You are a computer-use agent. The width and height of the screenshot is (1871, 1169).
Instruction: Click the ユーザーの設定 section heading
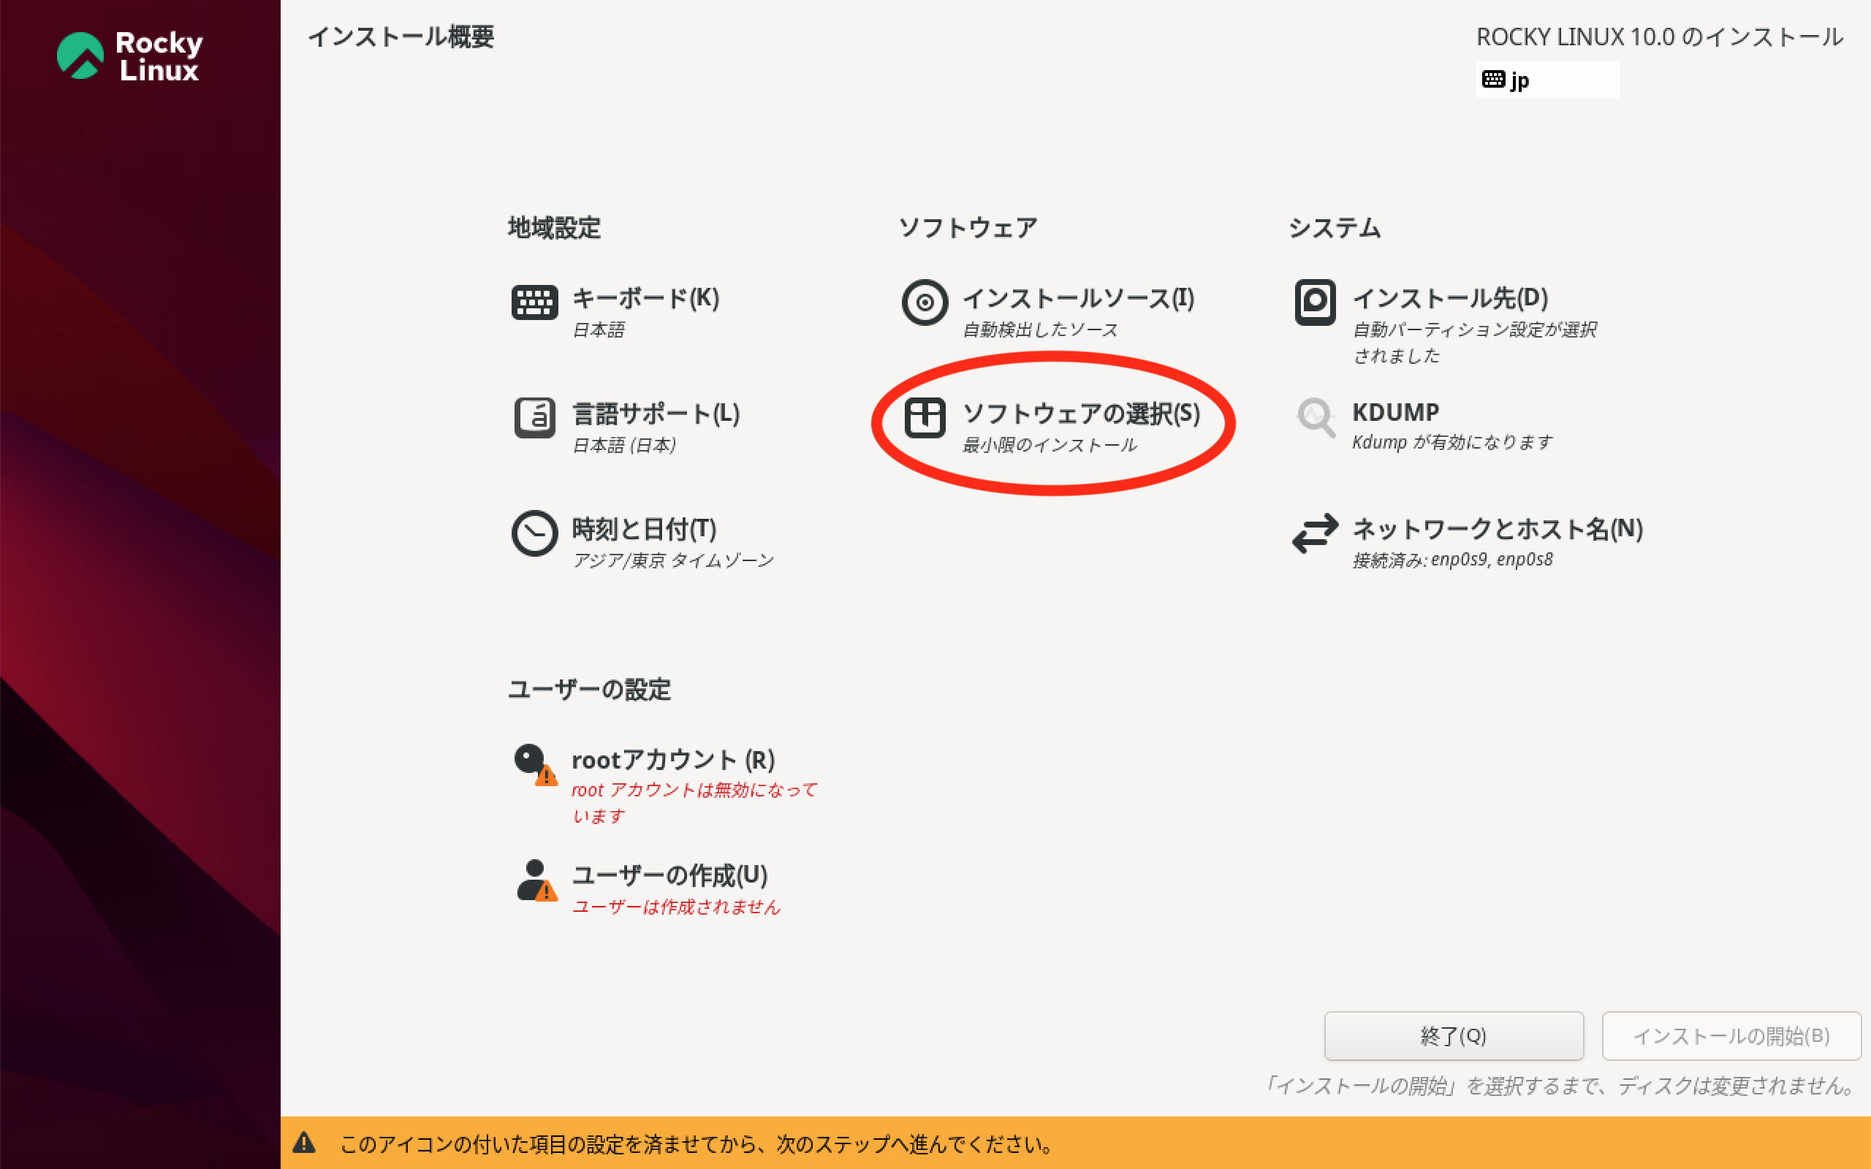589,689
